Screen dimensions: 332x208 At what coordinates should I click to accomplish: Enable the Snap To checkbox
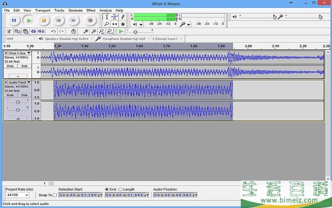tap(55, 195)
